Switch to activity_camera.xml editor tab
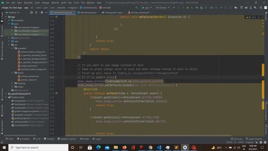Viewport: 268px width, 151px height. click(x=139, y=13)
